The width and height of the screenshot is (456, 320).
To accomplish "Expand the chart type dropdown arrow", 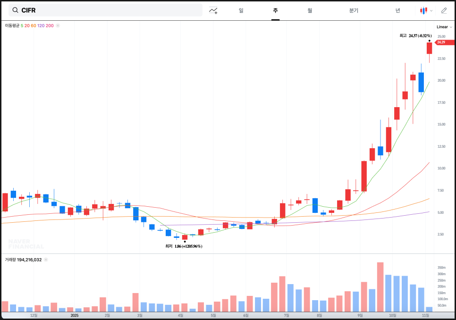I will (431, 11).
